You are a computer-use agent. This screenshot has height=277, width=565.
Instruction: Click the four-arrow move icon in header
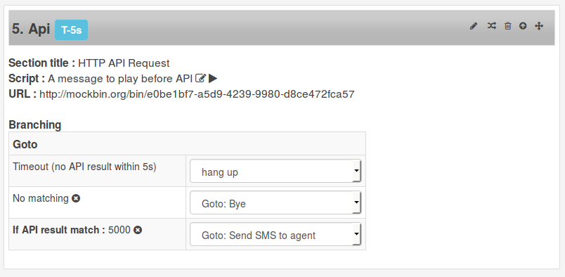(539, 26)
